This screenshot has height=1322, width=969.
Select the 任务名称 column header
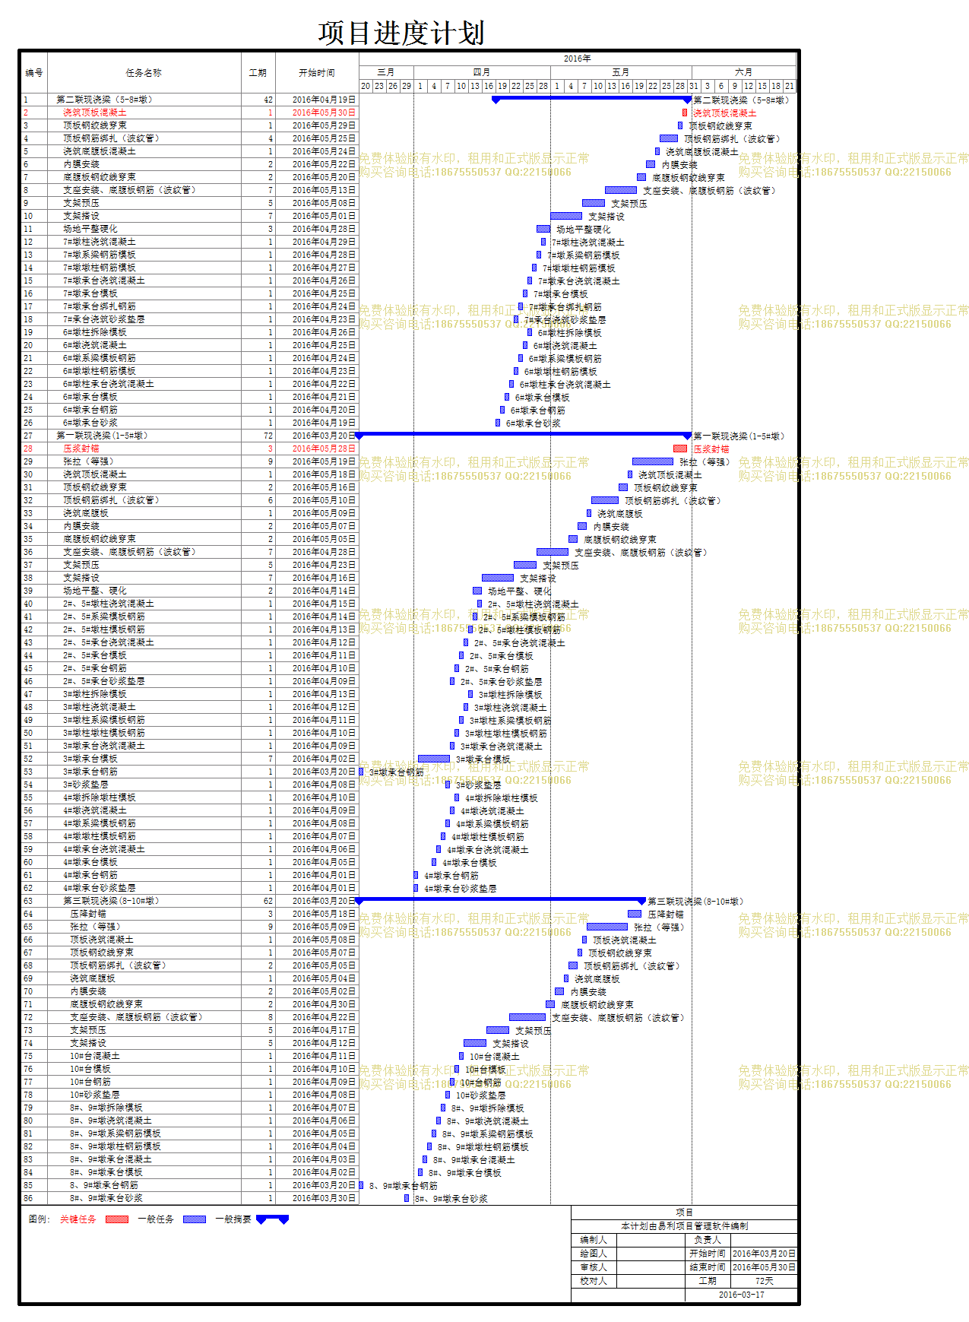(x=144, y=73)
